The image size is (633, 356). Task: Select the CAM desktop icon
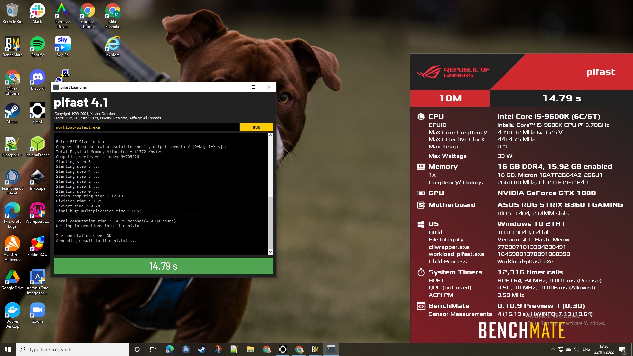coord(37,113)
